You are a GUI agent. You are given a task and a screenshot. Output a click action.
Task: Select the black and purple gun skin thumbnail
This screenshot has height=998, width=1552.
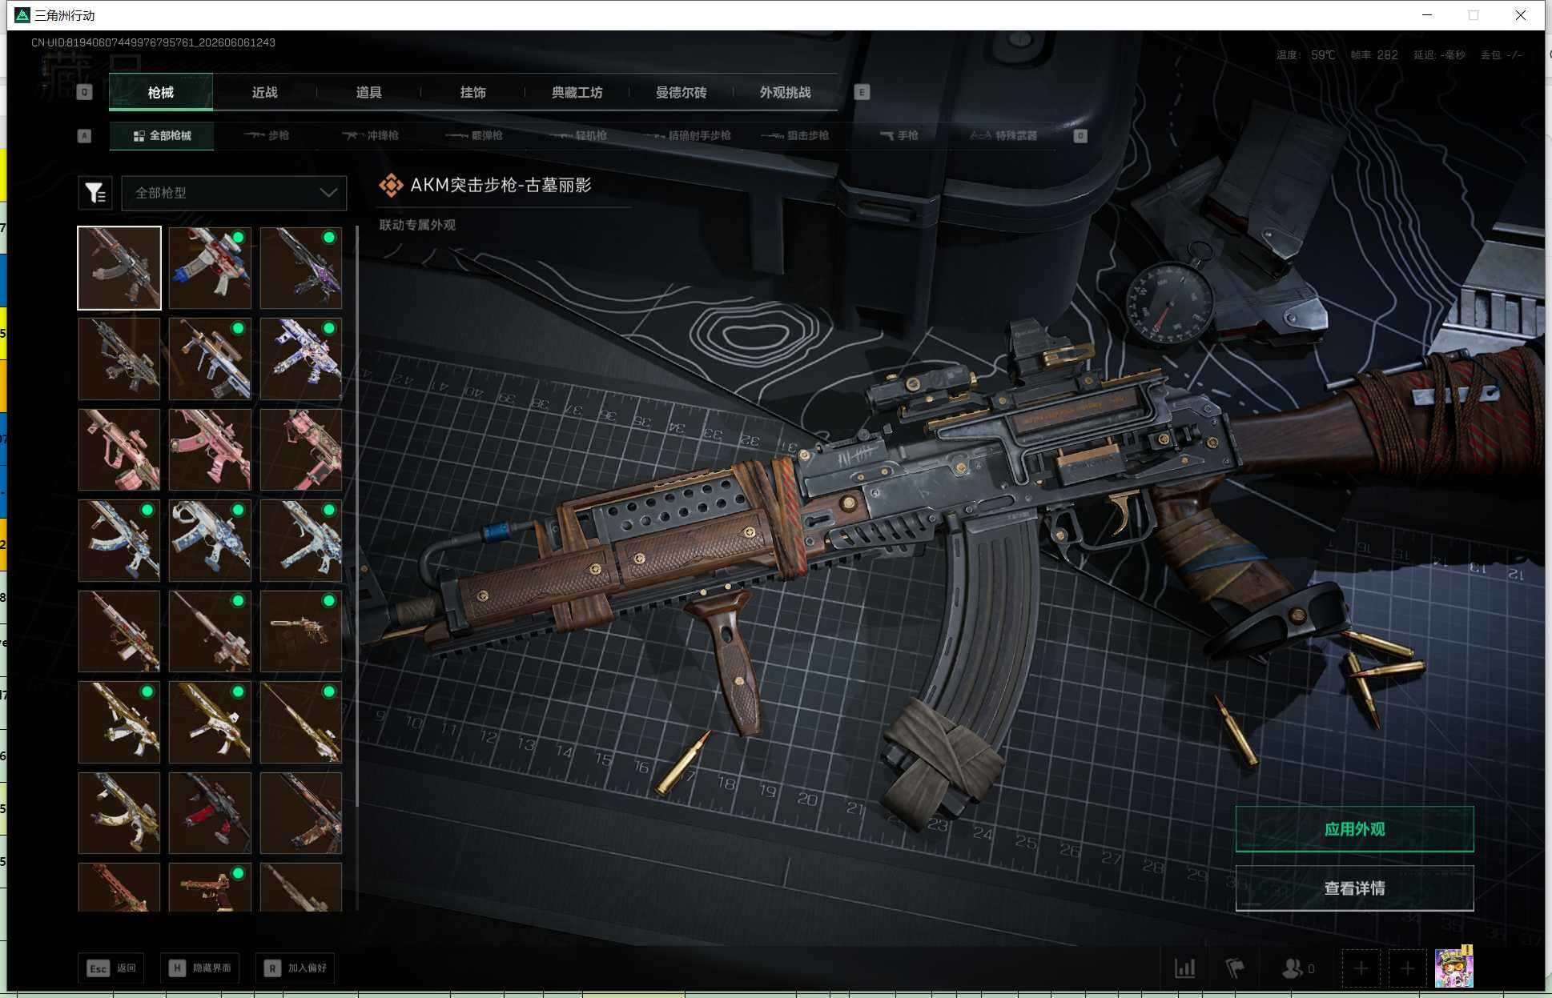[x=301, y=268]
